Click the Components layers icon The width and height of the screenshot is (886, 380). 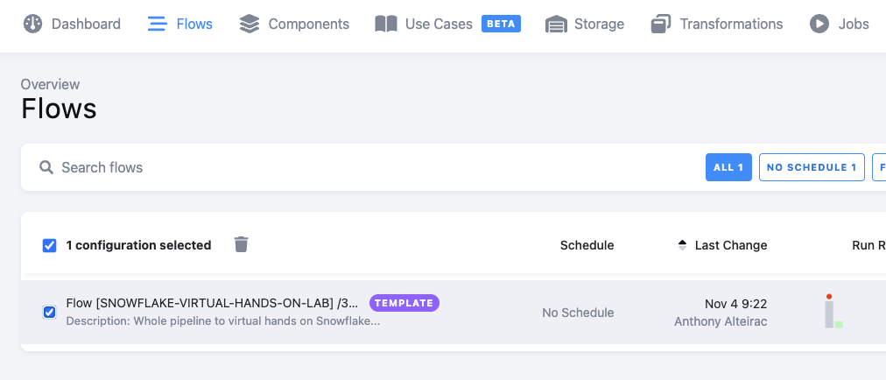[250, 24]
